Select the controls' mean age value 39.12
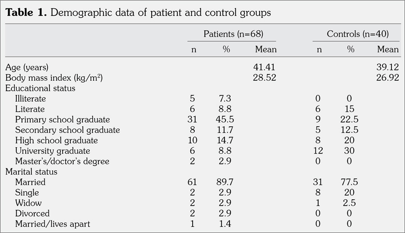 pos(387,67)
